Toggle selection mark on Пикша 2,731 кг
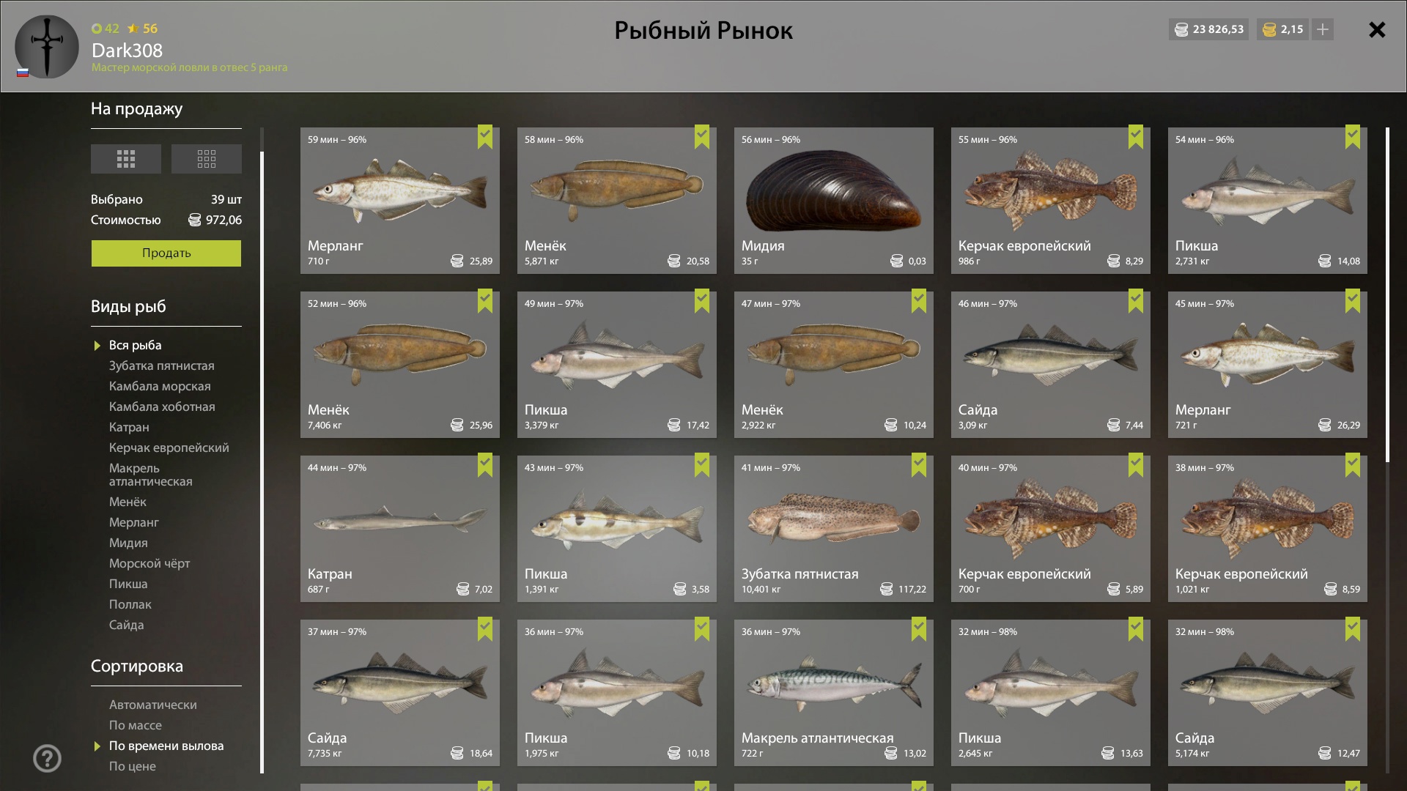 pyautogui.click(x=1353, y=137)
